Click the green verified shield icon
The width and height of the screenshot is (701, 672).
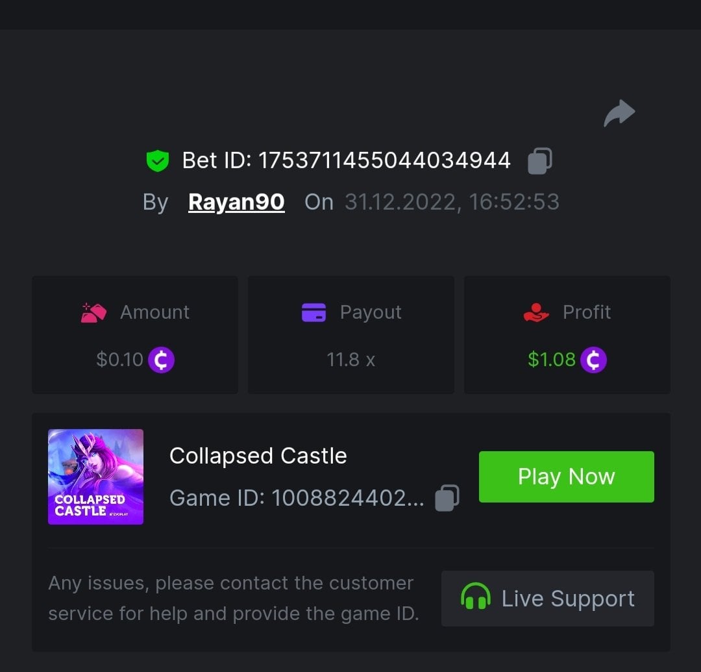point(157,160)
